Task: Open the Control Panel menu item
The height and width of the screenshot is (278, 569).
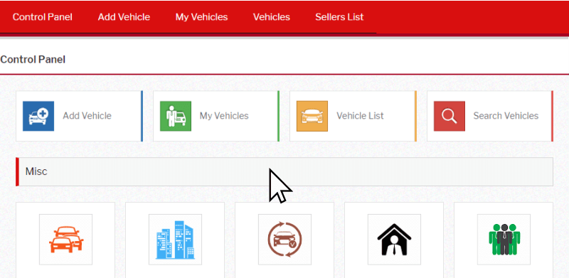Action: click(43, 17)
